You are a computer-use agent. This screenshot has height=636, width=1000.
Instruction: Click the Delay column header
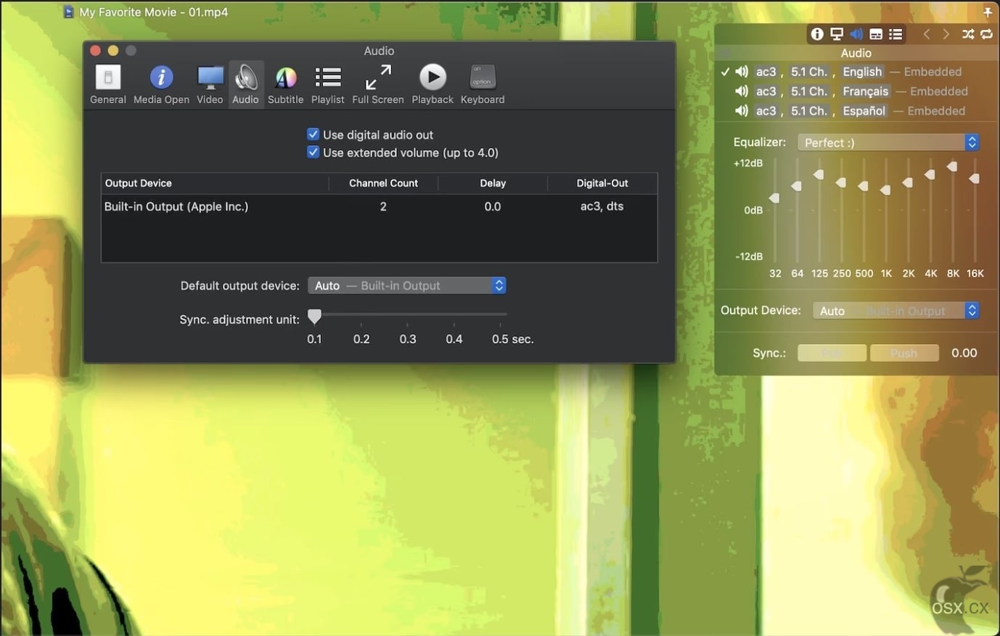click(x=493, y=184)
